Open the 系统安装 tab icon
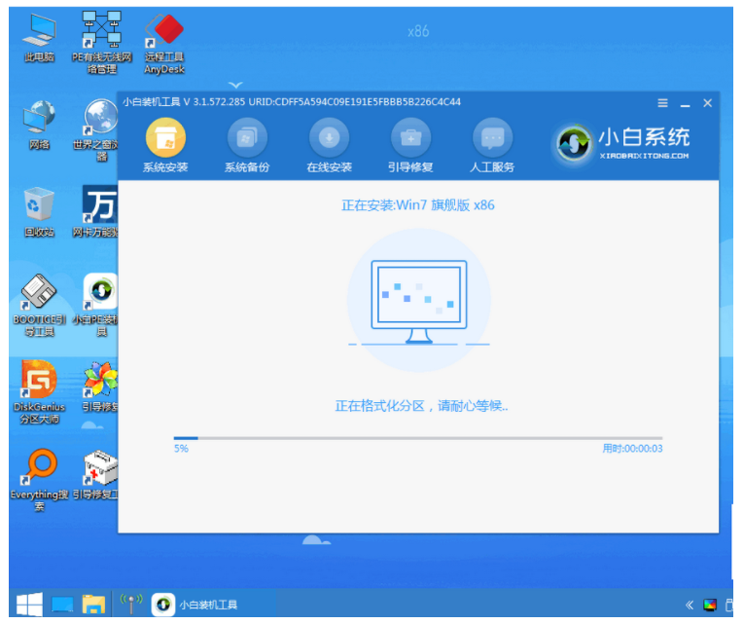The image size is (744, 624). tap(165, 137)
